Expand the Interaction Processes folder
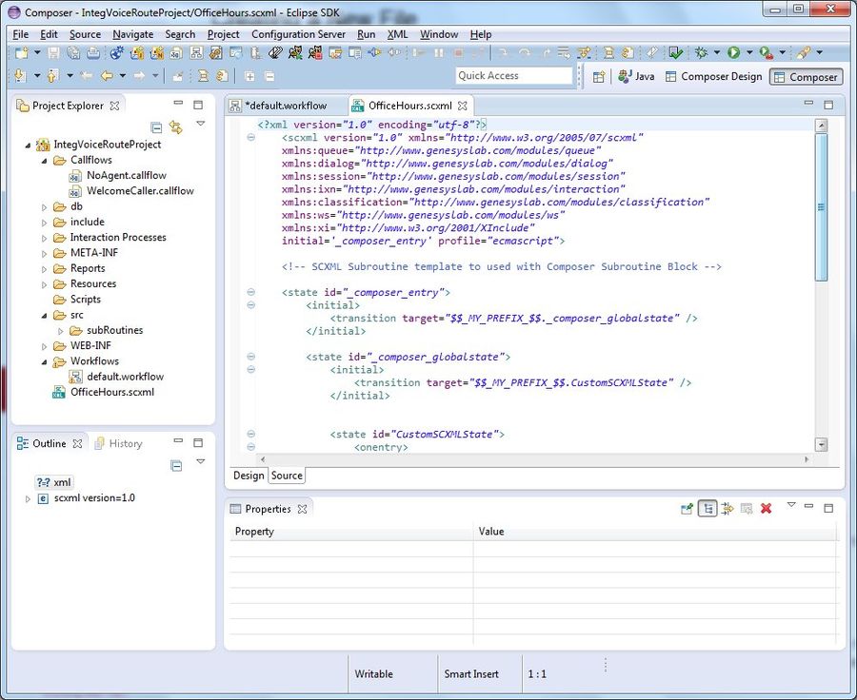857x700 pixels. (44, 238)
